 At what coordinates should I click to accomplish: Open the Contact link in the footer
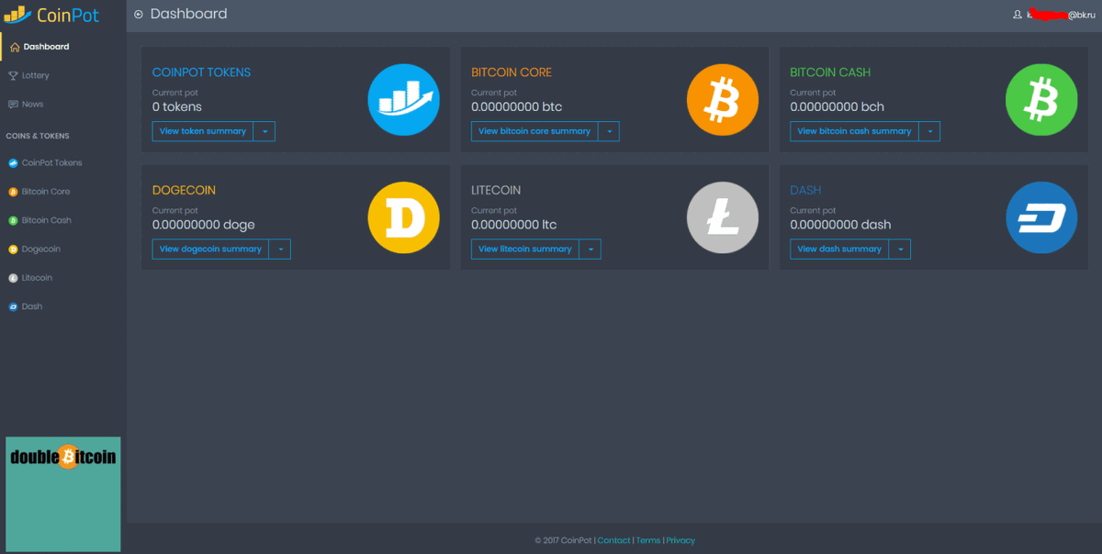tap(613, 540)
